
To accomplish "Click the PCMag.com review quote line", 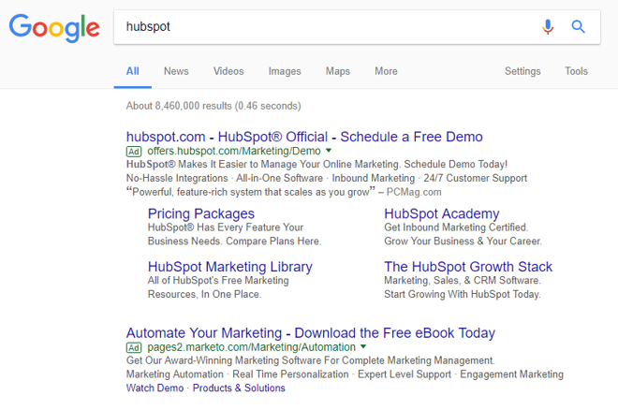I will coord(284,192).
